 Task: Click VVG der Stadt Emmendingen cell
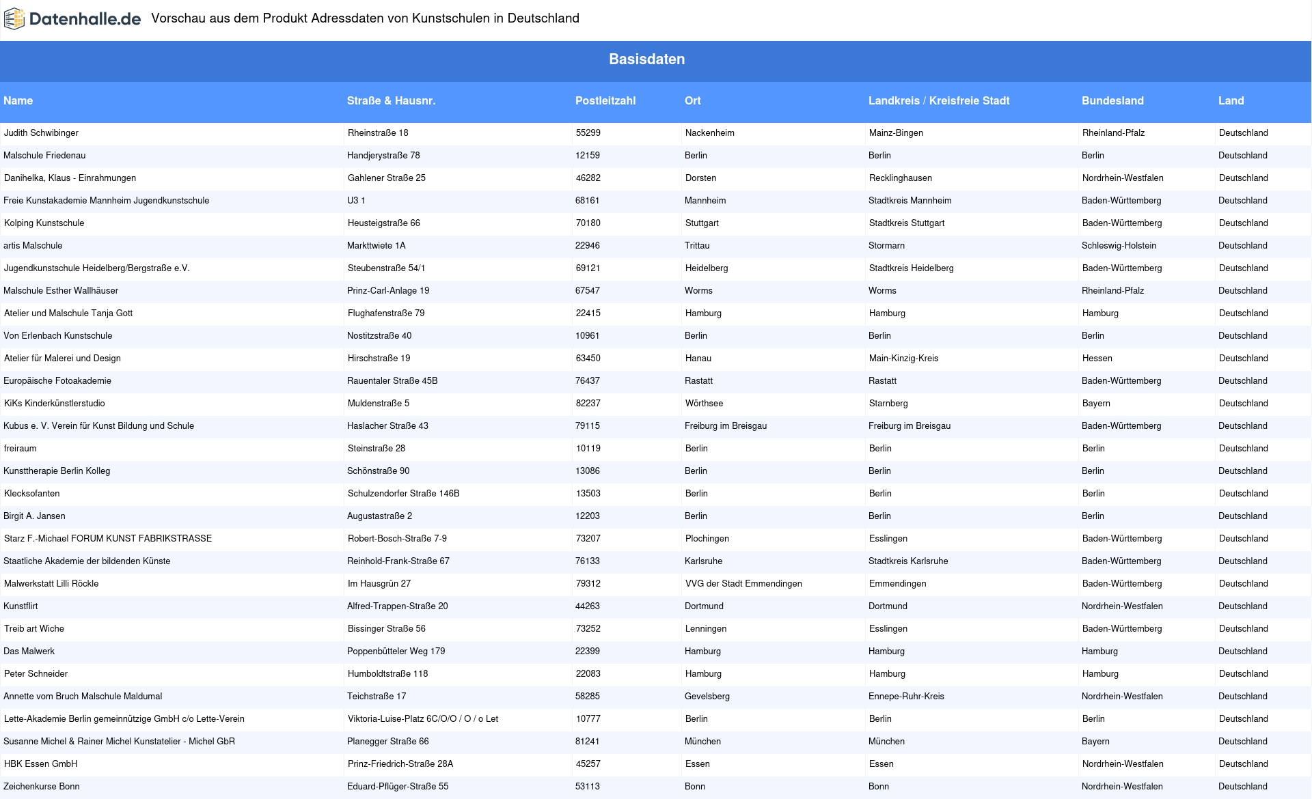tap(743, 584)
